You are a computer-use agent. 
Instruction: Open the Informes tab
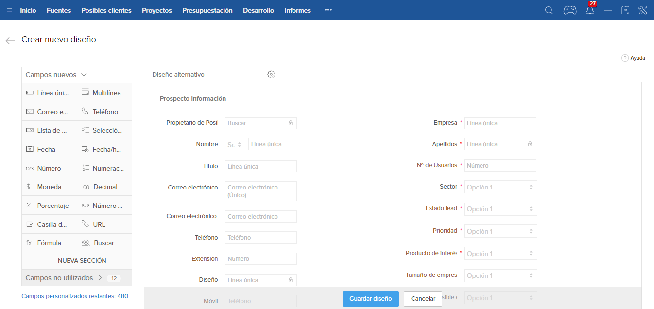[297, 10]
